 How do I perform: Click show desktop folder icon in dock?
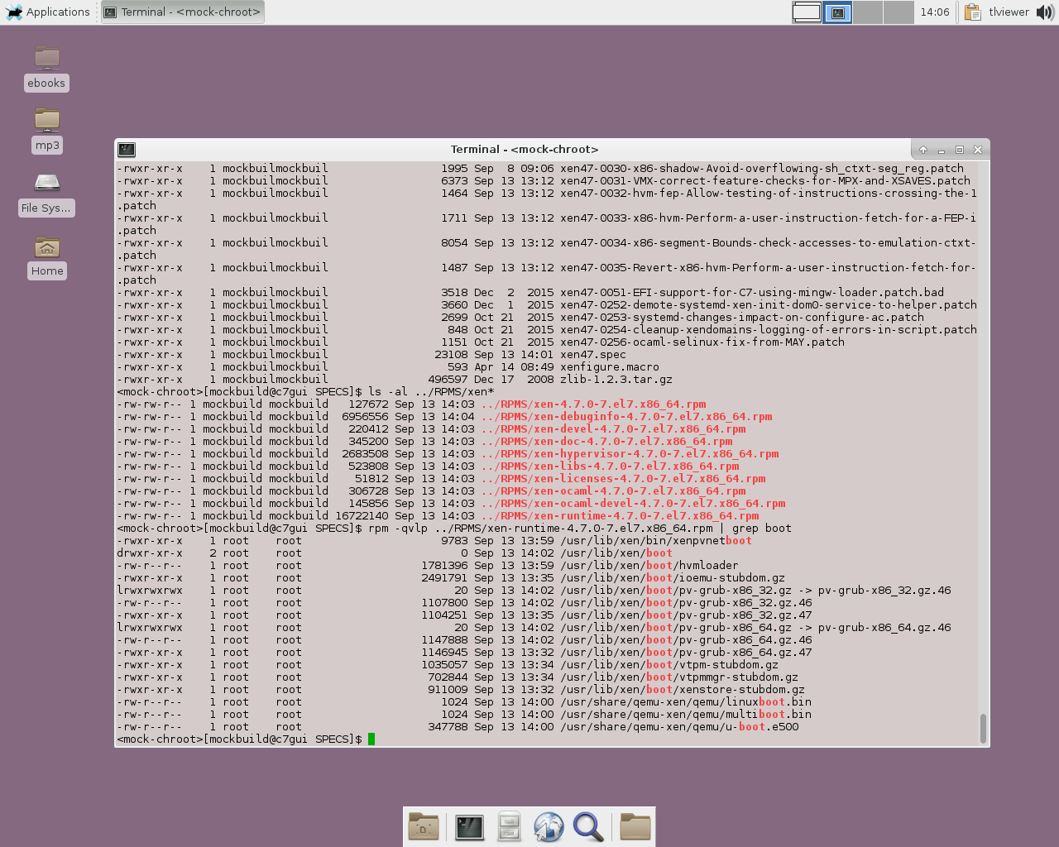coord(424,827)
